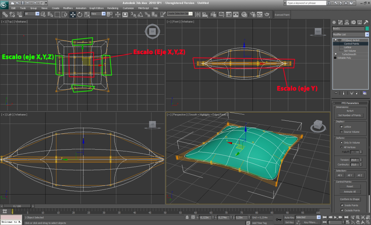Click the render teapot icon
This screenshot has width=371, height=225.
267,14
